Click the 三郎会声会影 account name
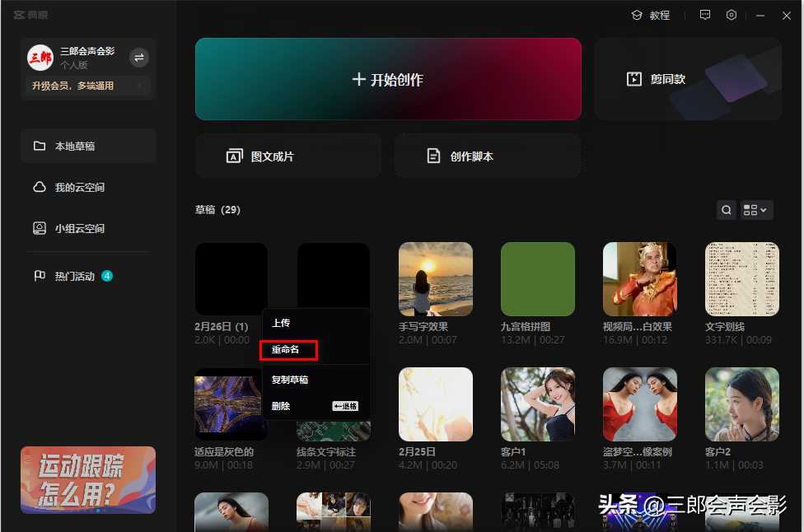Image resolution: width=804 pixels, height=532 pixels. [x=87, y=51]
